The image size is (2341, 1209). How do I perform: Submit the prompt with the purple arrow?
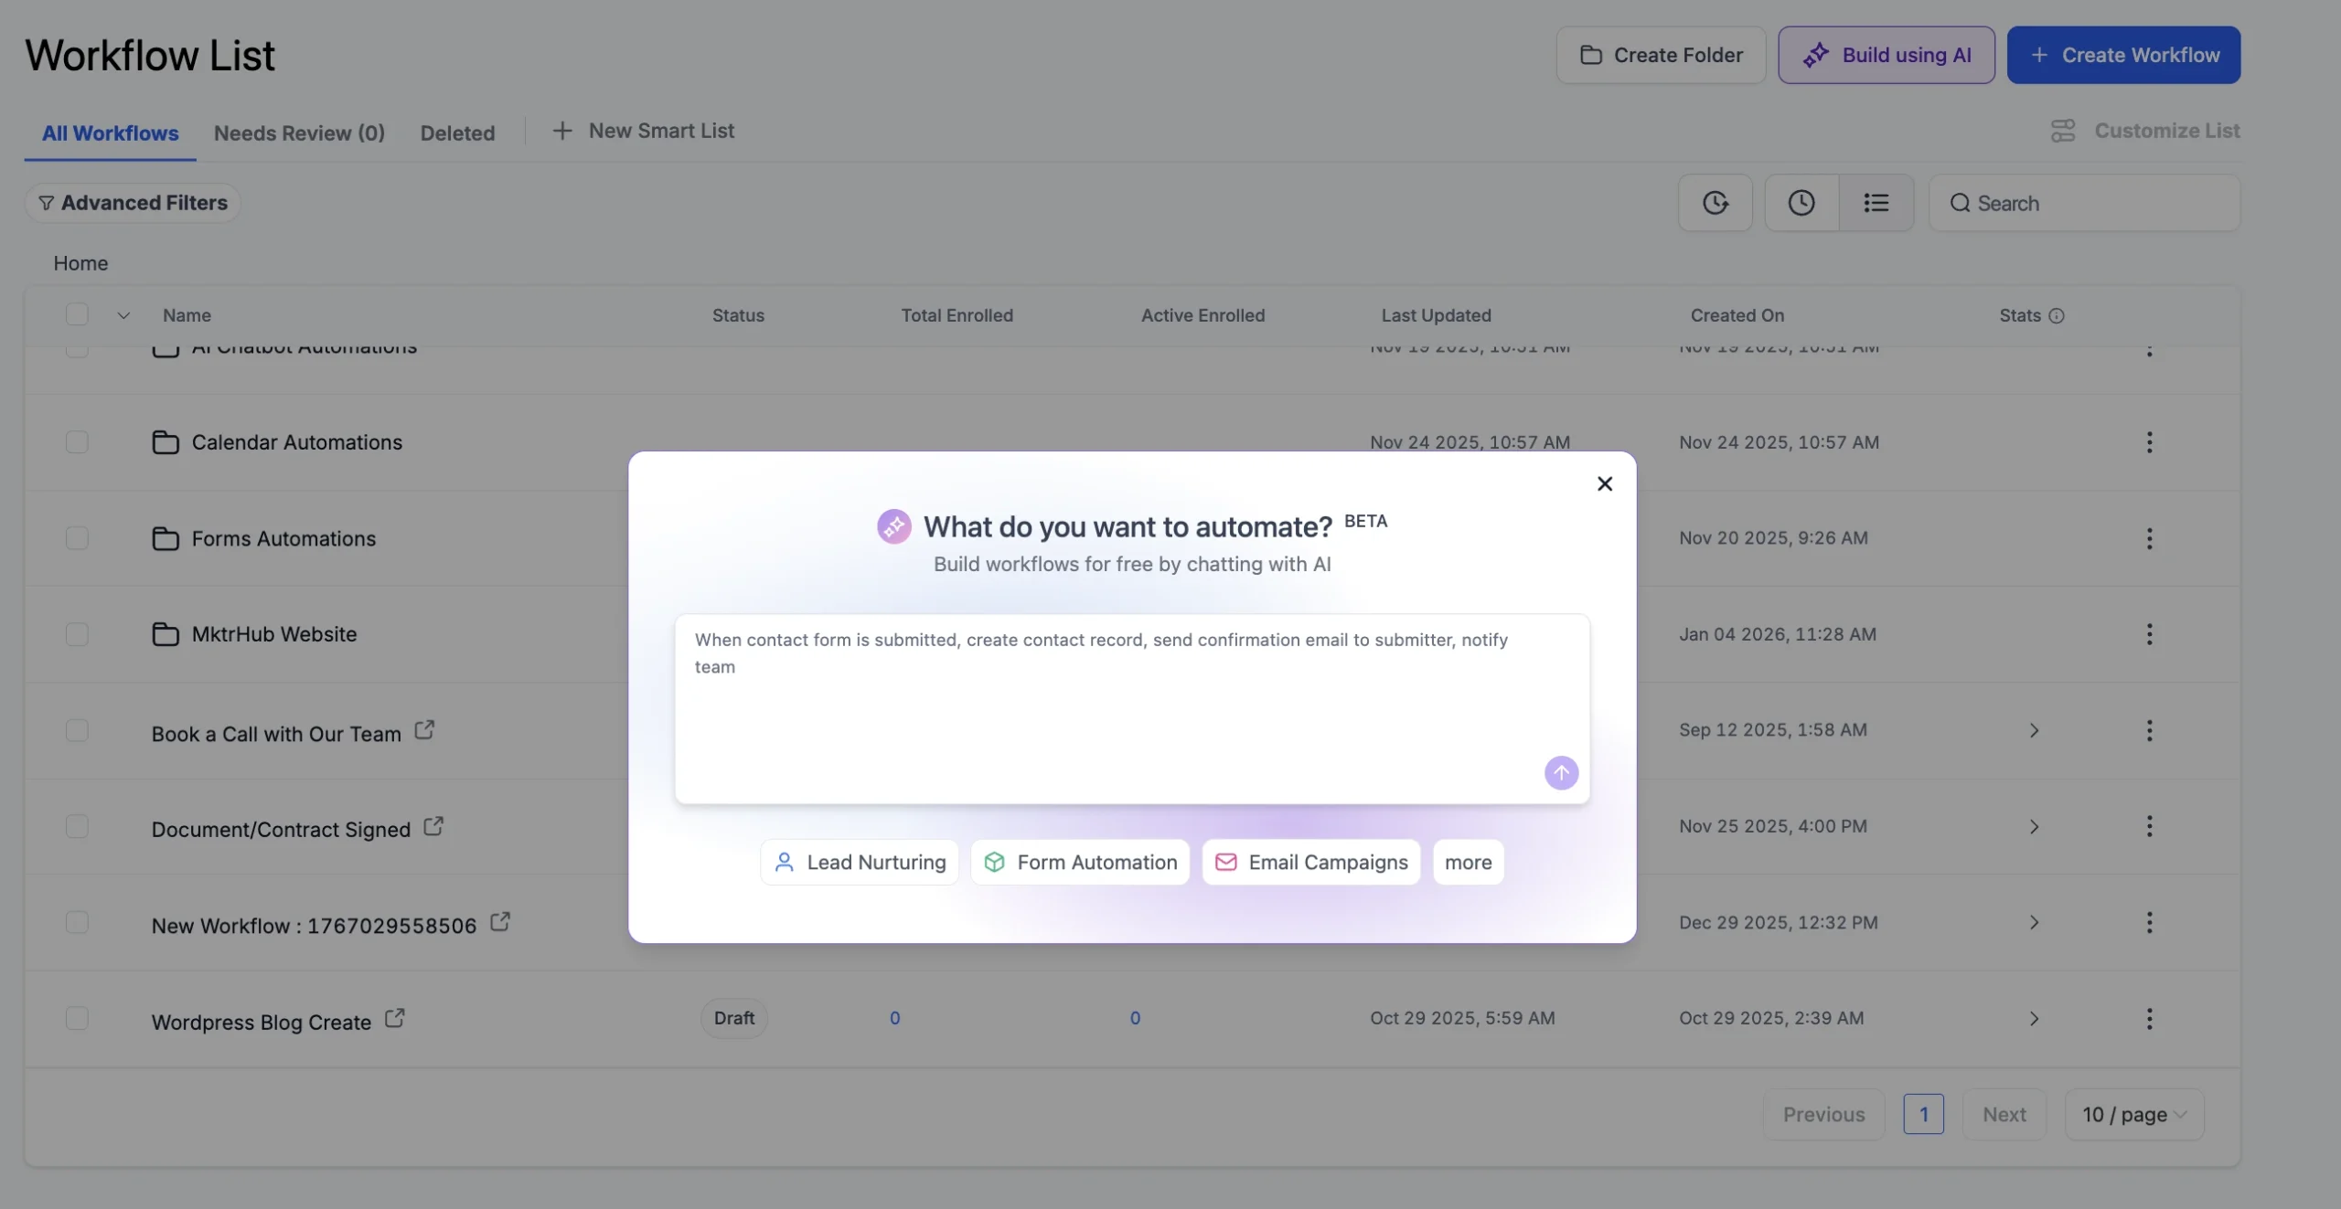pos(1561,773)
